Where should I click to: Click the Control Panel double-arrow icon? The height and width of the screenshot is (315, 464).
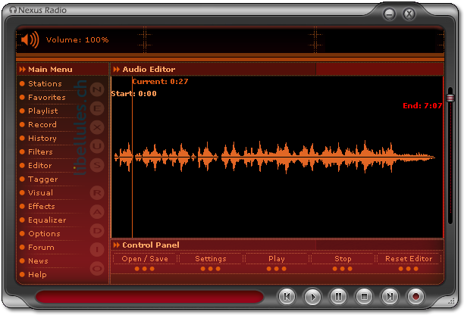click(117, 245)
